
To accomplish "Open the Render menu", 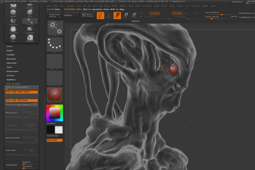I will click(x=156, y=6).
